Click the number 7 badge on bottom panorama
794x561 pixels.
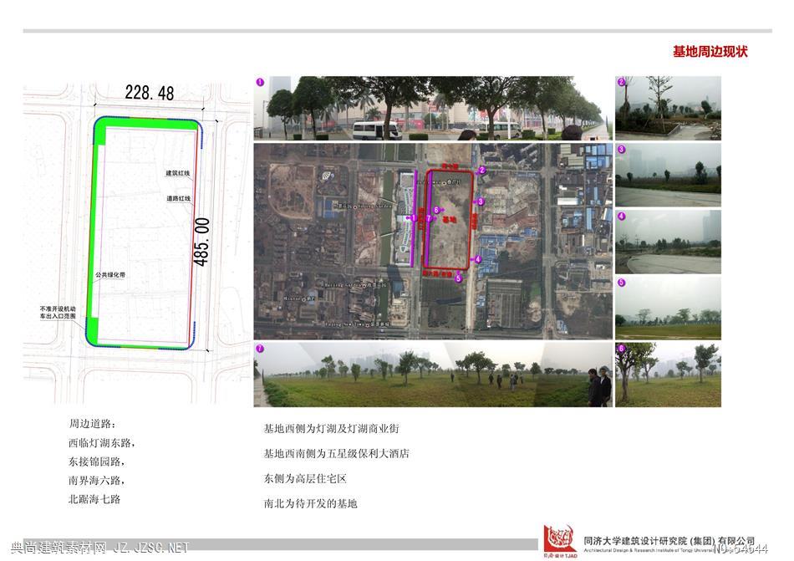click(x=260, y=348)
